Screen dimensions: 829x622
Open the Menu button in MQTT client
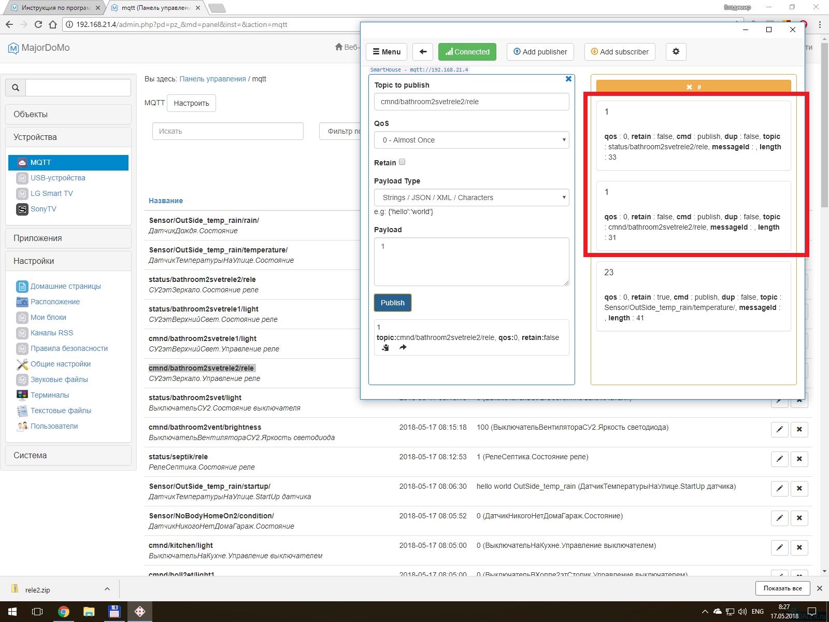point(387,52)
